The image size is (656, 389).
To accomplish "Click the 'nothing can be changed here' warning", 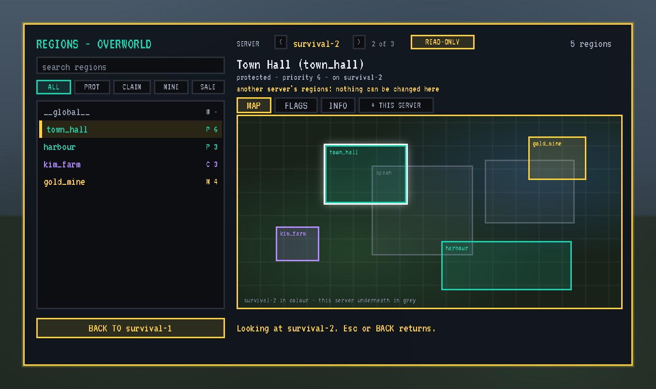I will 388,89.
